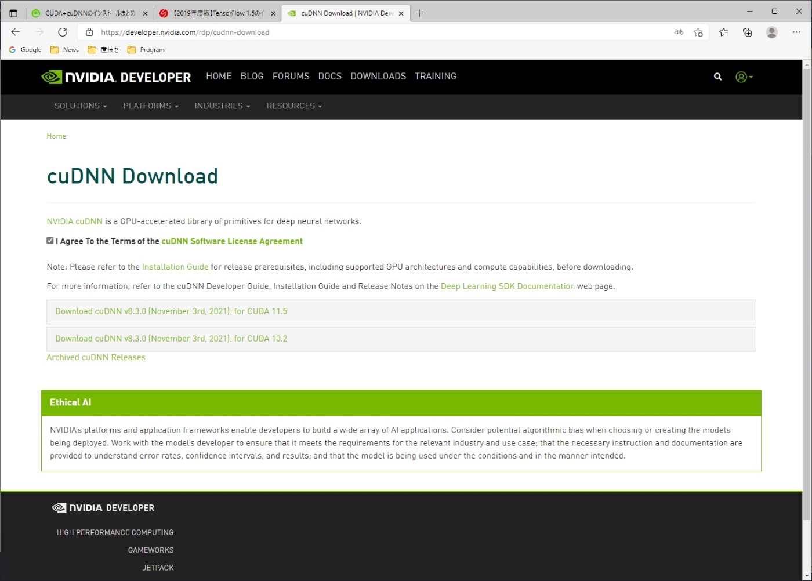
Task: Open the 産技セ bookmark folder
Action: (x=103, y=50)
